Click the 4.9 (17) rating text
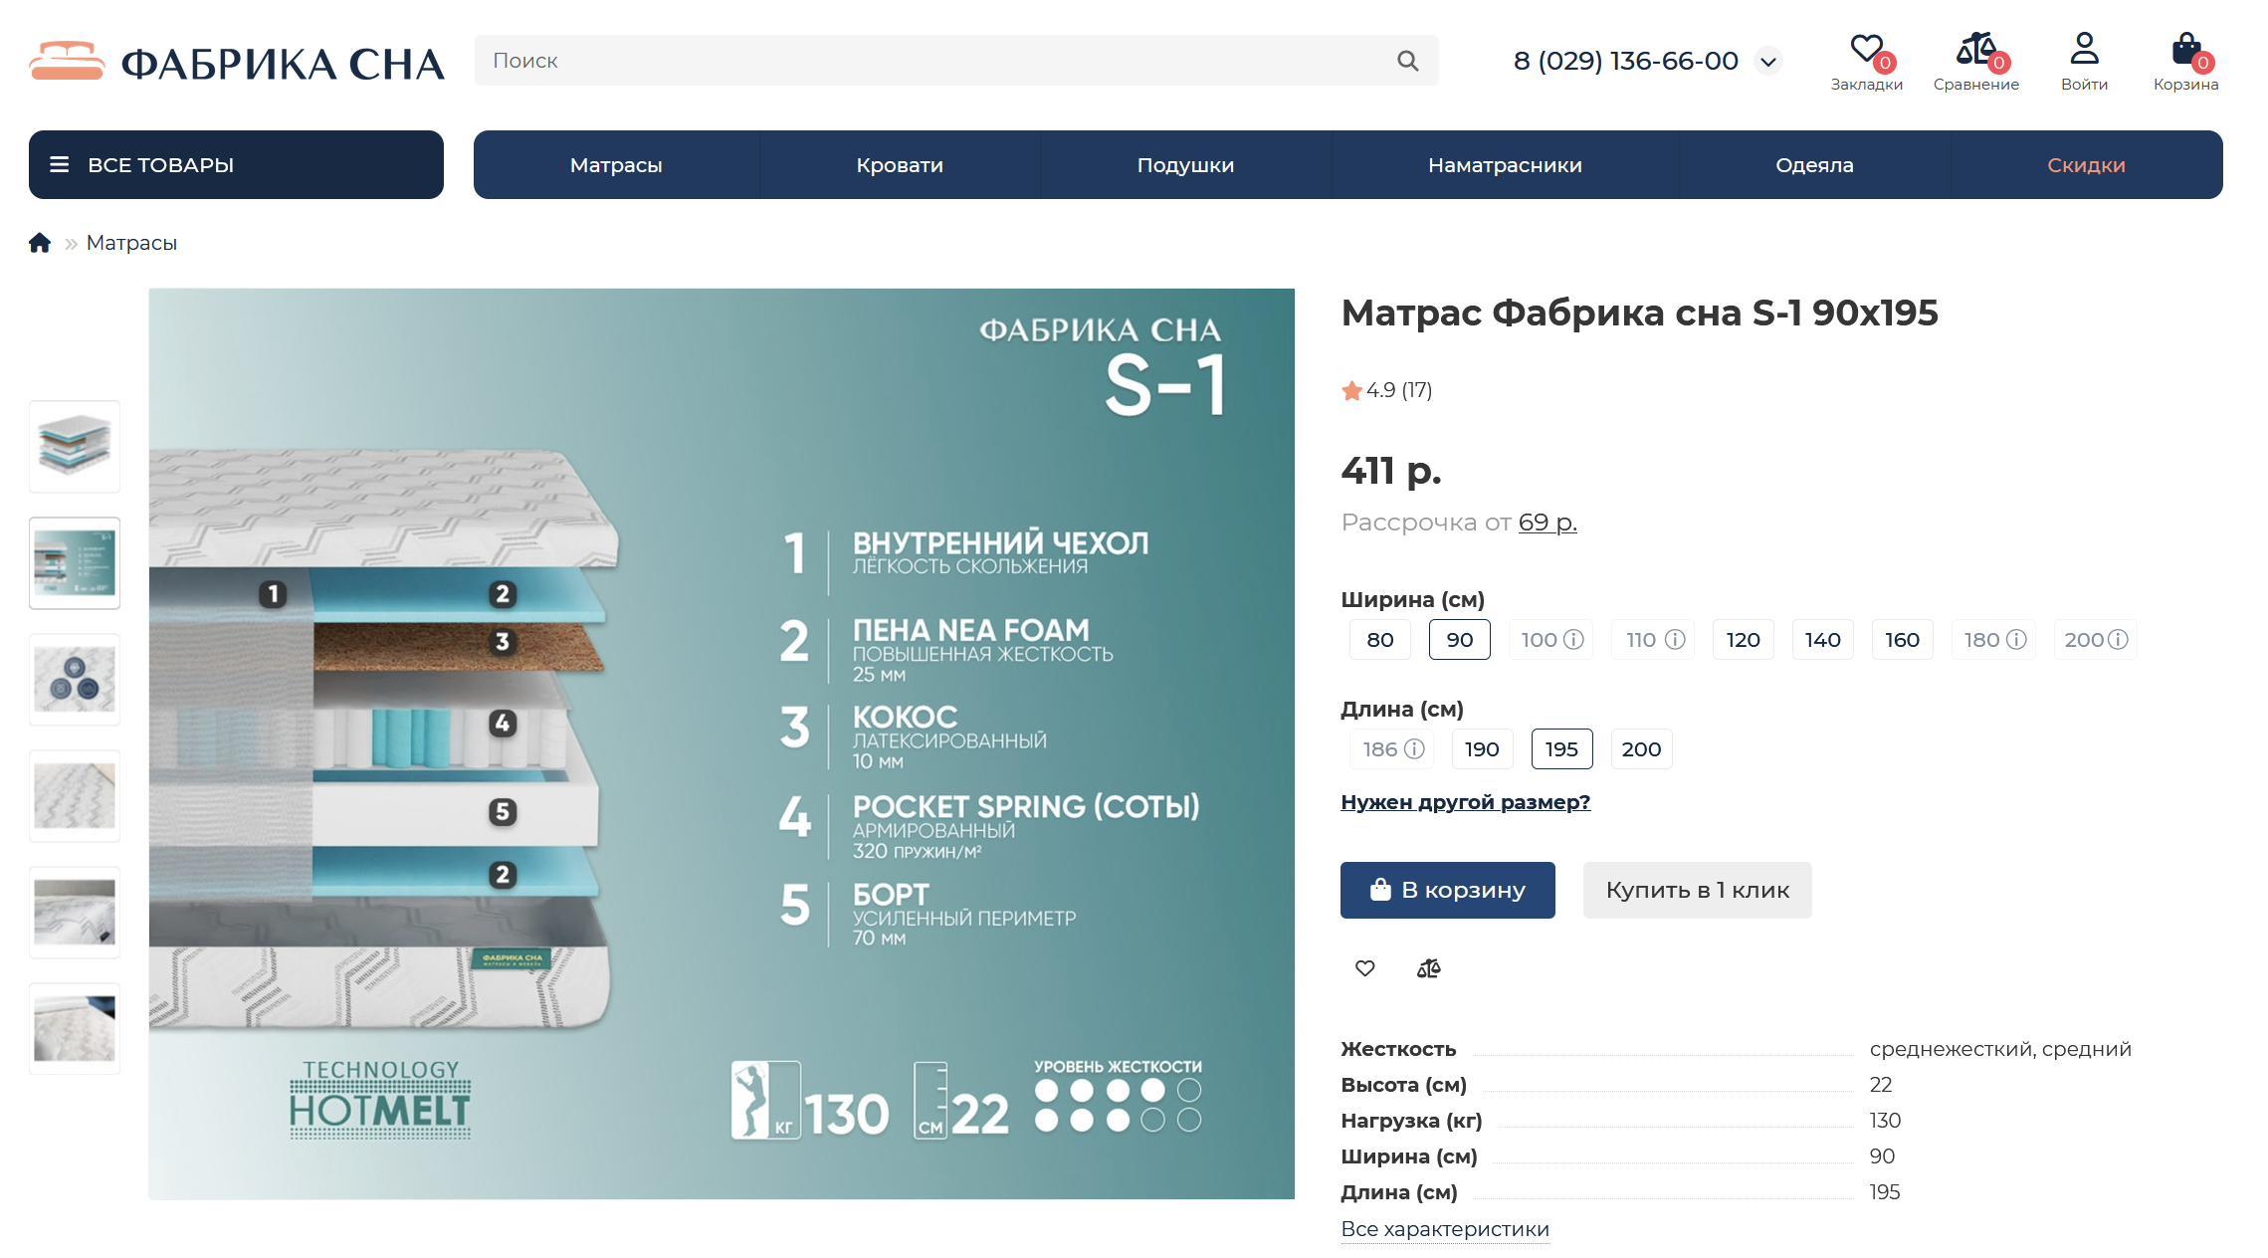 coord(1399,390)
